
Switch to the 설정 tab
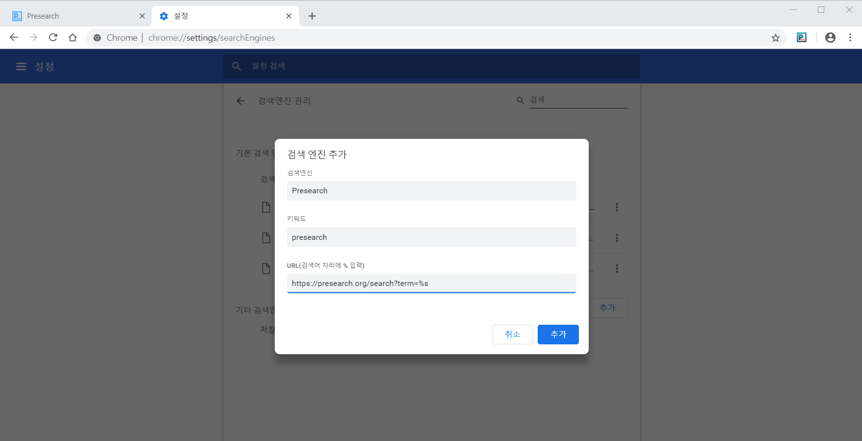(x=225, y=16)
